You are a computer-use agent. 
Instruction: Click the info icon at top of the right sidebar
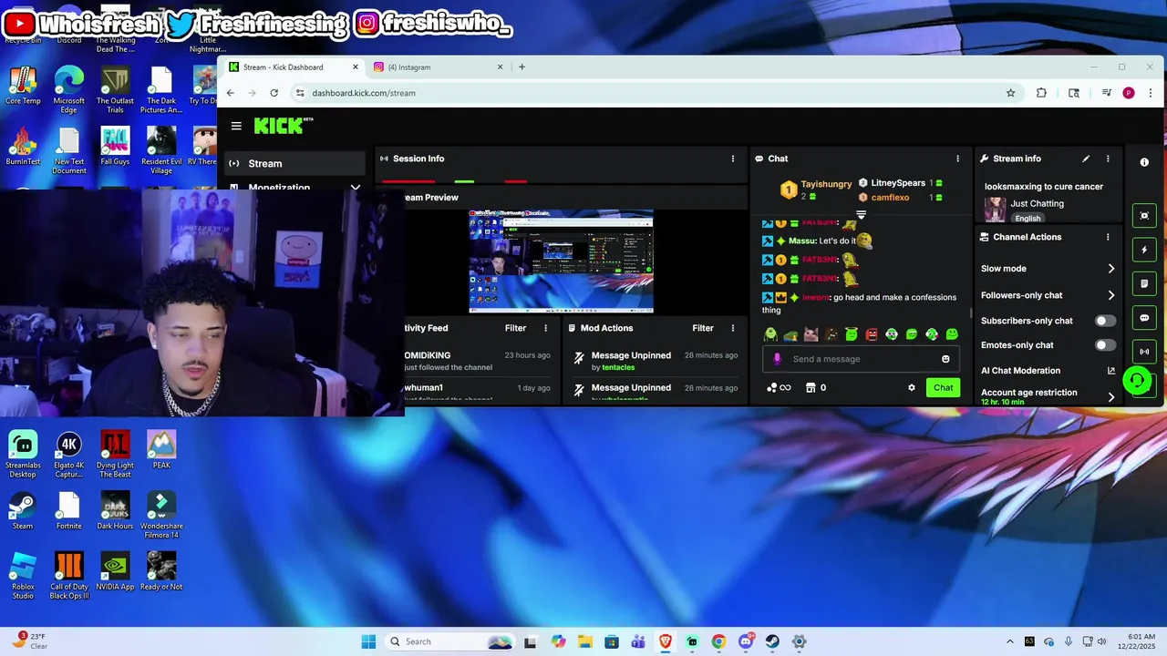pyautogui.click(x=1144, y=162)
